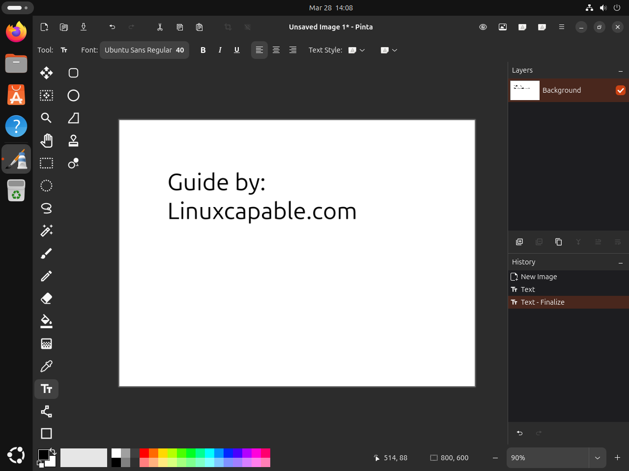Open the main application menu

click(562, 27)
